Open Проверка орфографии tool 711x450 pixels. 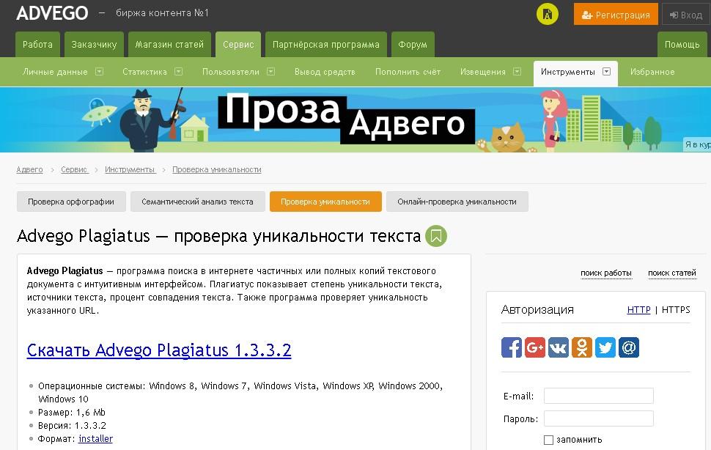point(71,202)
